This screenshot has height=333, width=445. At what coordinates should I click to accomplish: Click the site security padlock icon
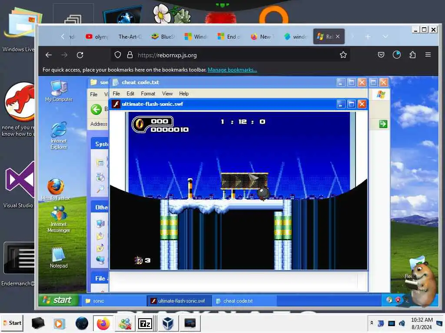tap(130, 55)
